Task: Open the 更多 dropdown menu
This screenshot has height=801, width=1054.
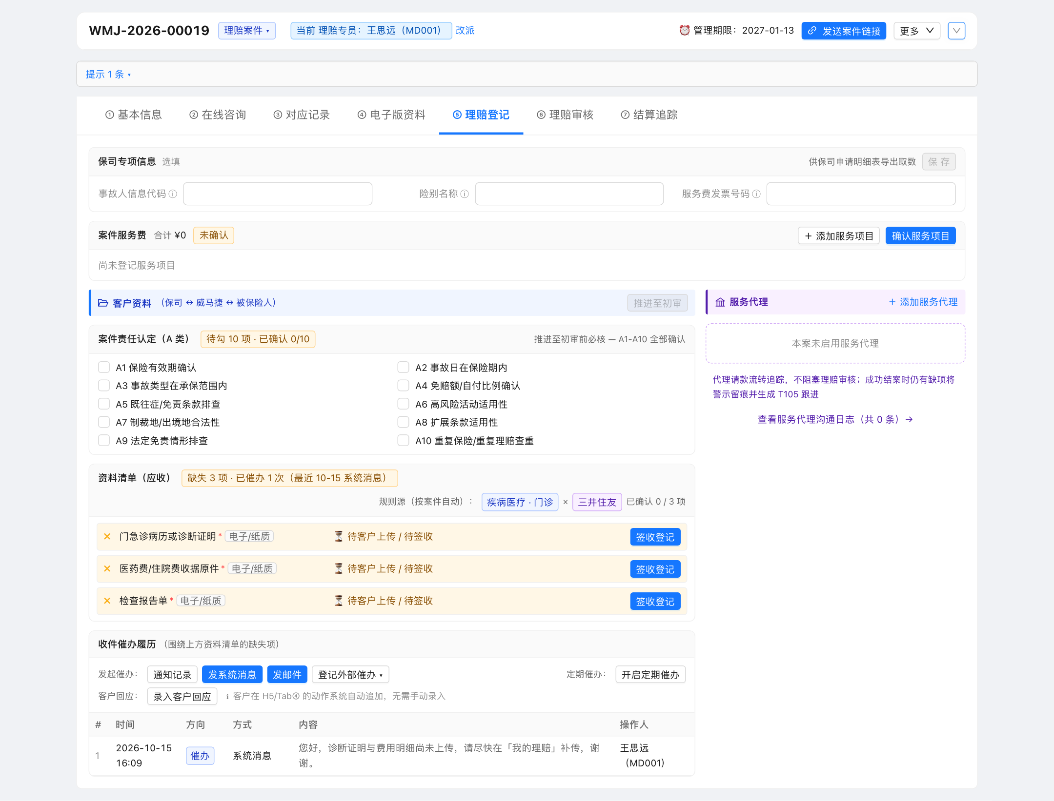Action: [916, 31]
